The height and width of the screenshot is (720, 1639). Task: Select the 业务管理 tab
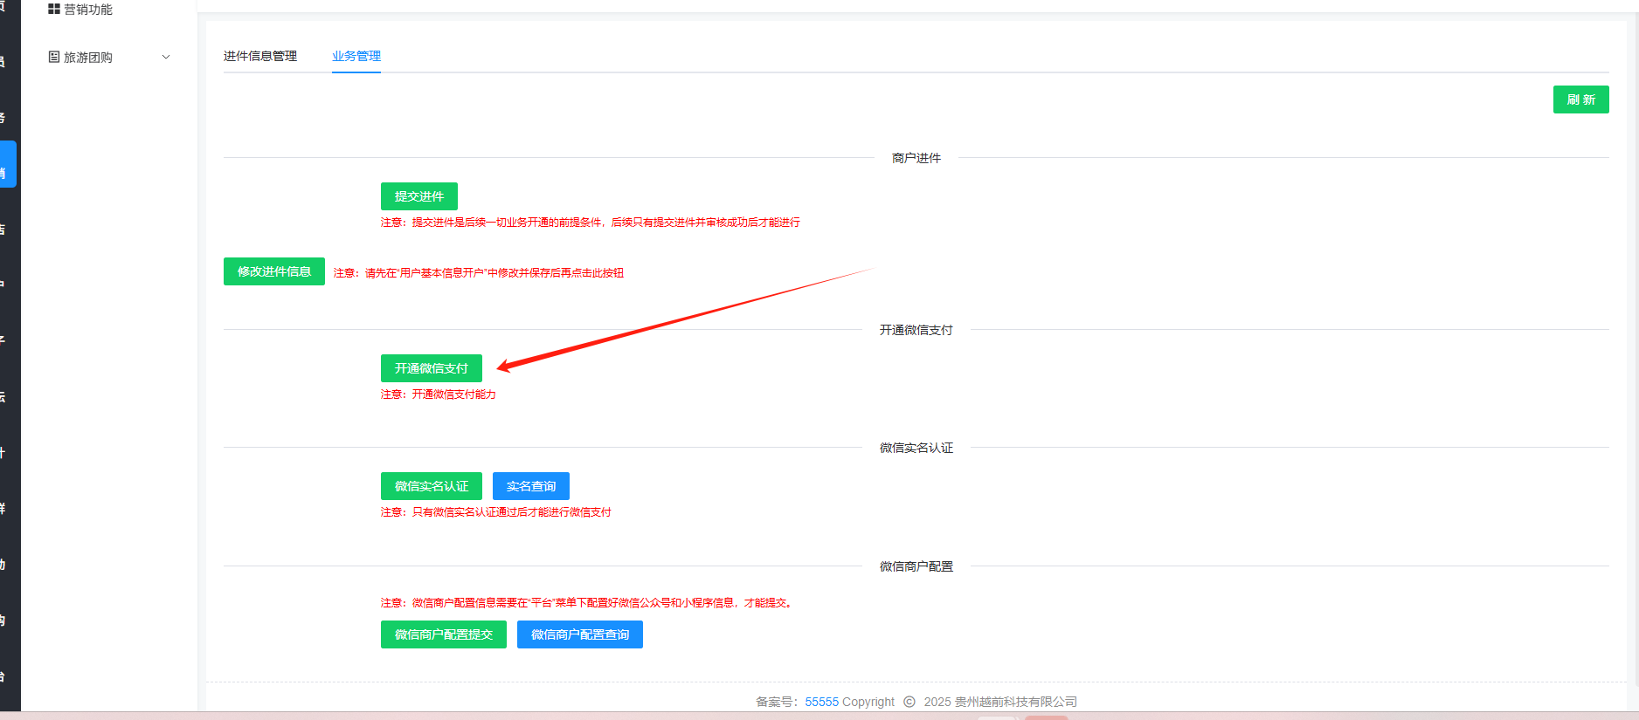coord(356,56)
